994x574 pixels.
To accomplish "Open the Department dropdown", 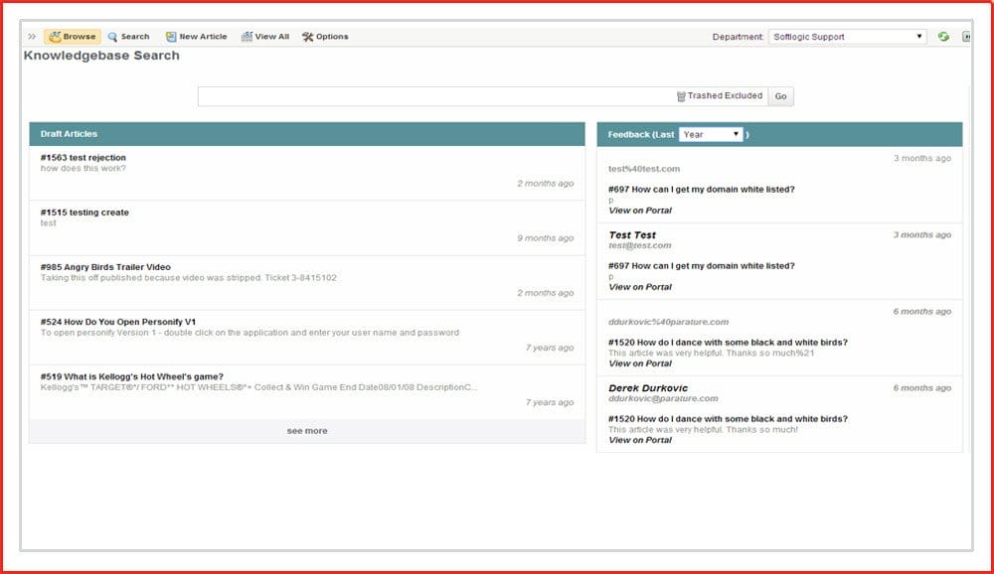I will click(848, 37).
